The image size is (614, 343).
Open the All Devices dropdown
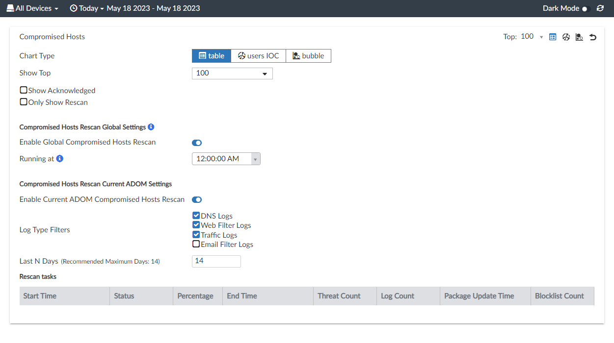(x=33, y=8)
